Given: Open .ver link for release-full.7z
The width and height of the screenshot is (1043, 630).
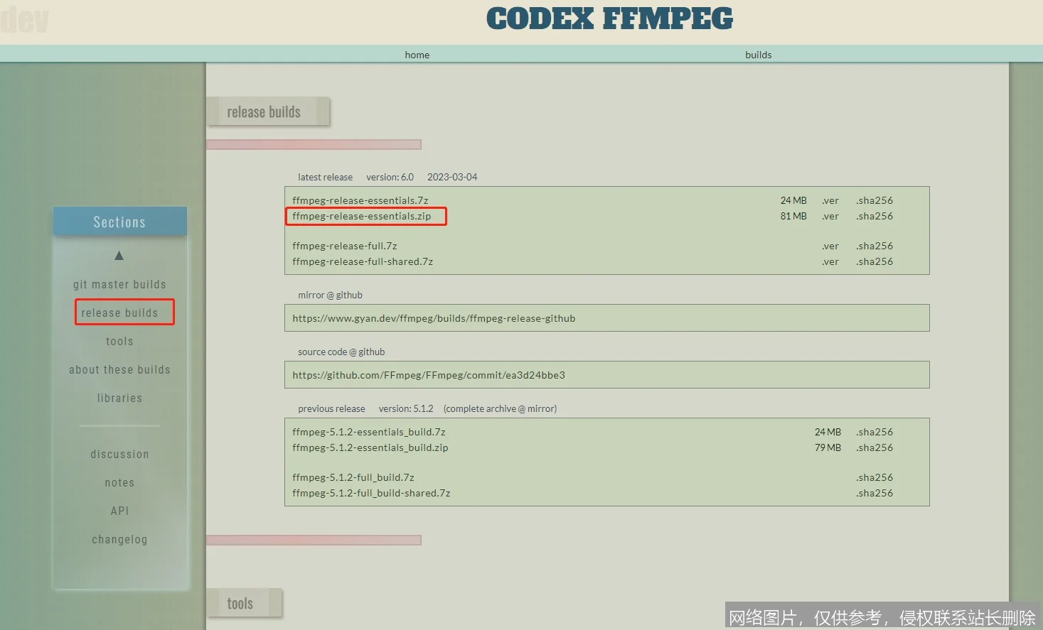Looking at the screenshot, I should 830,246.
